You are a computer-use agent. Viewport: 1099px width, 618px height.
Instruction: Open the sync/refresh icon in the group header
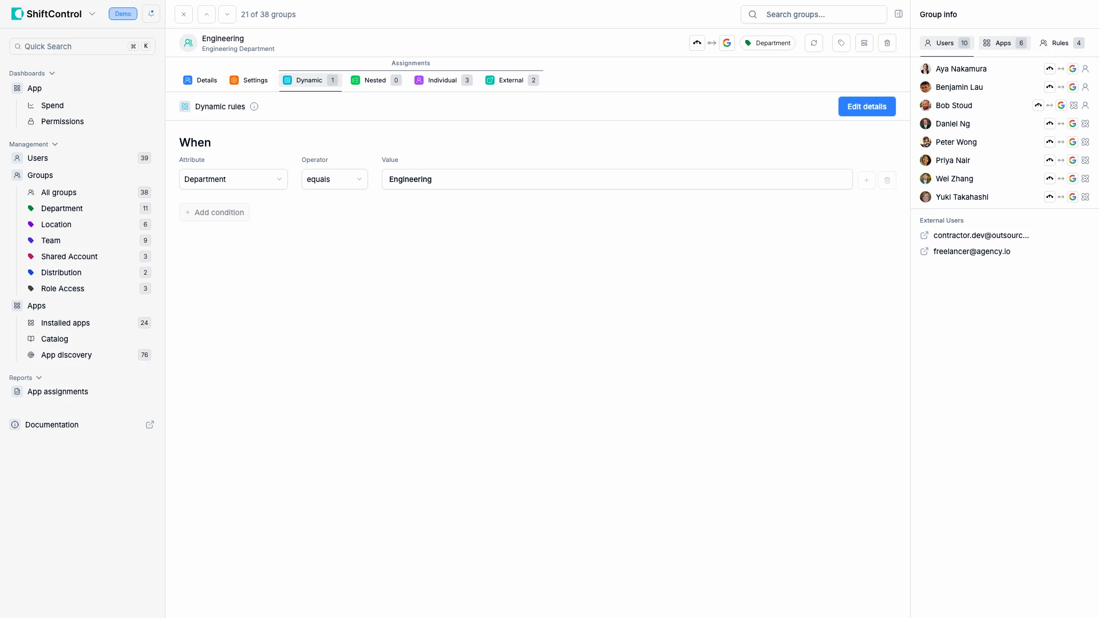click(x=814, y=42)
